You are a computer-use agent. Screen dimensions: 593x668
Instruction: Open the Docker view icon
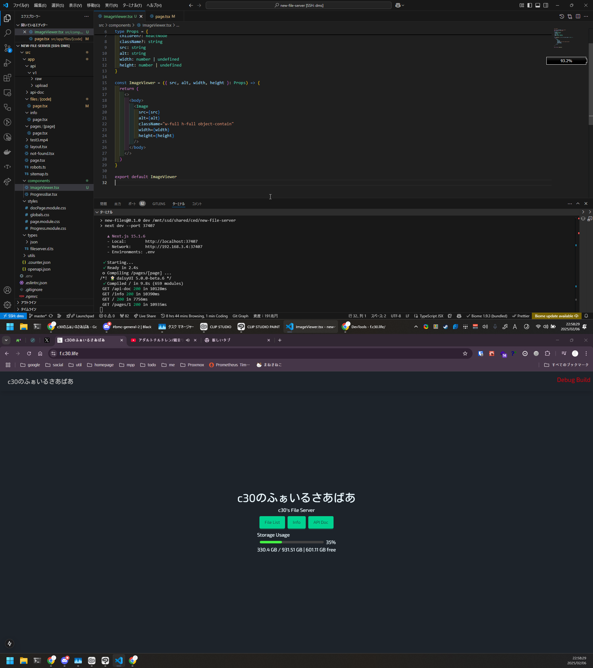point(7,152)
